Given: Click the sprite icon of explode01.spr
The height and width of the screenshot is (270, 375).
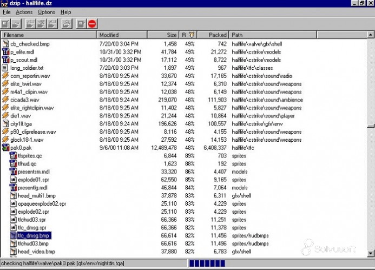Looking at the screenshot, I should tap(14, 180).
